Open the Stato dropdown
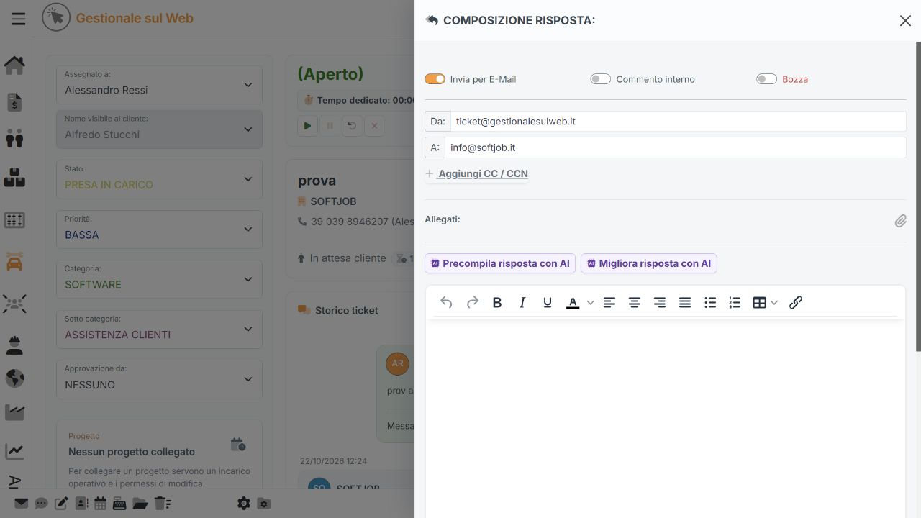Image resolution: width=921 pixels, height=518 pixels. click(159, 179)
